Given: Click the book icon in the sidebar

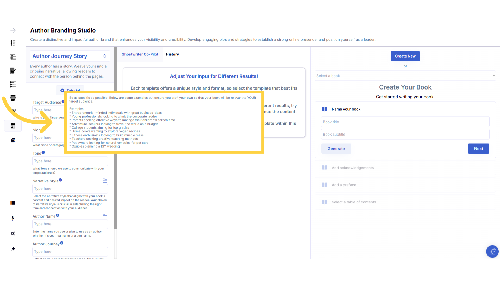Looking at the screenshot, I should [x=13, y=140].
